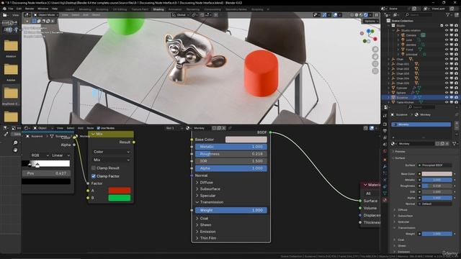461x259 pixels.
Task: Click the node editor pin icon
Action: point(230,128)
